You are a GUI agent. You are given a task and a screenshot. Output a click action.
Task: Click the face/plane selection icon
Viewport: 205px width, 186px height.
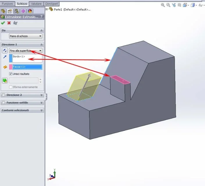point(5,67)
